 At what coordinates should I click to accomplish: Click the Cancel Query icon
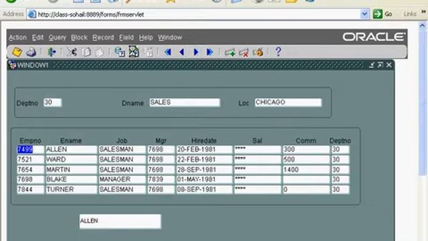148,52
